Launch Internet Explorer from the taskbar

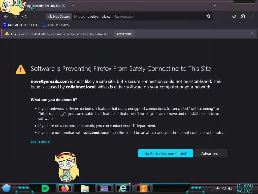pyautogui.click(x=123, y=188)
